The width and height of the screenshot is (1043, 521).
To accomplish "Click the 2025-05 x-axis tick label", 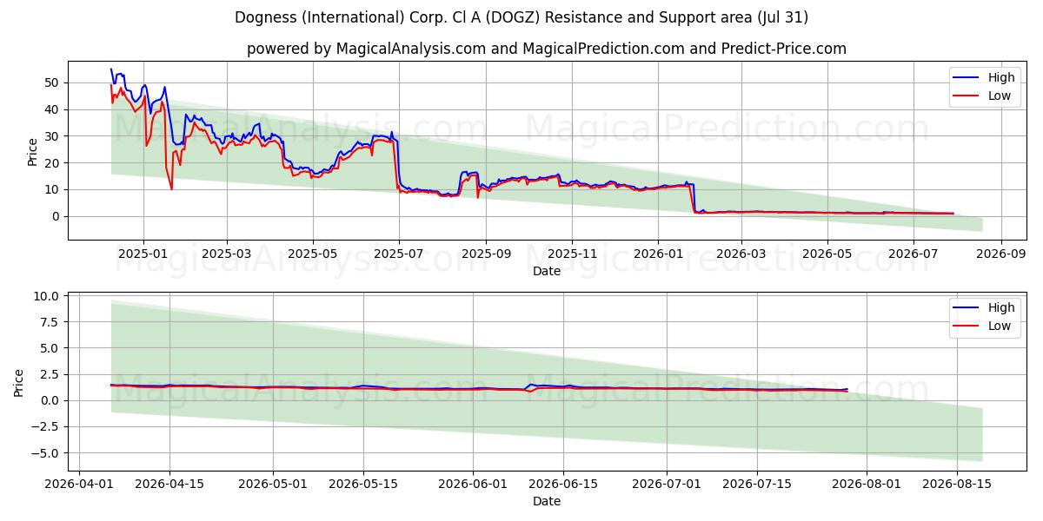I will [x=312, y=254].
